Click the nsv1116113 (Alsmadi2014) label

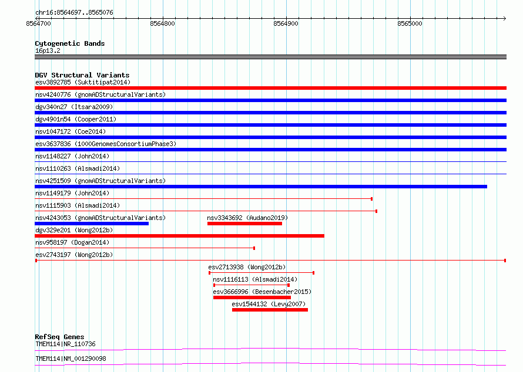[255, 279]
